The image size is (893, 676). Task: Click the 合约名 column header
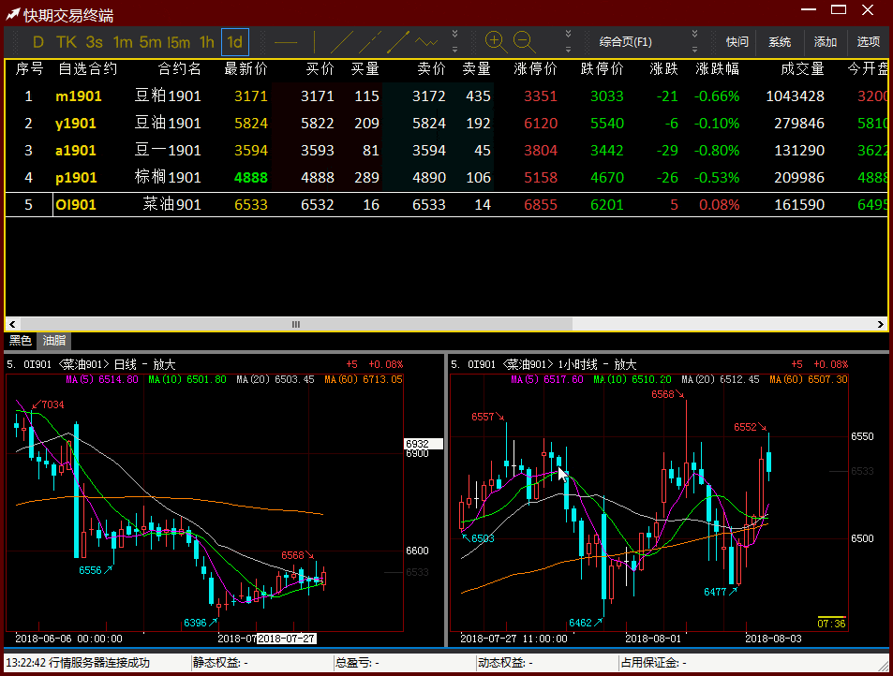click(179, 69)
